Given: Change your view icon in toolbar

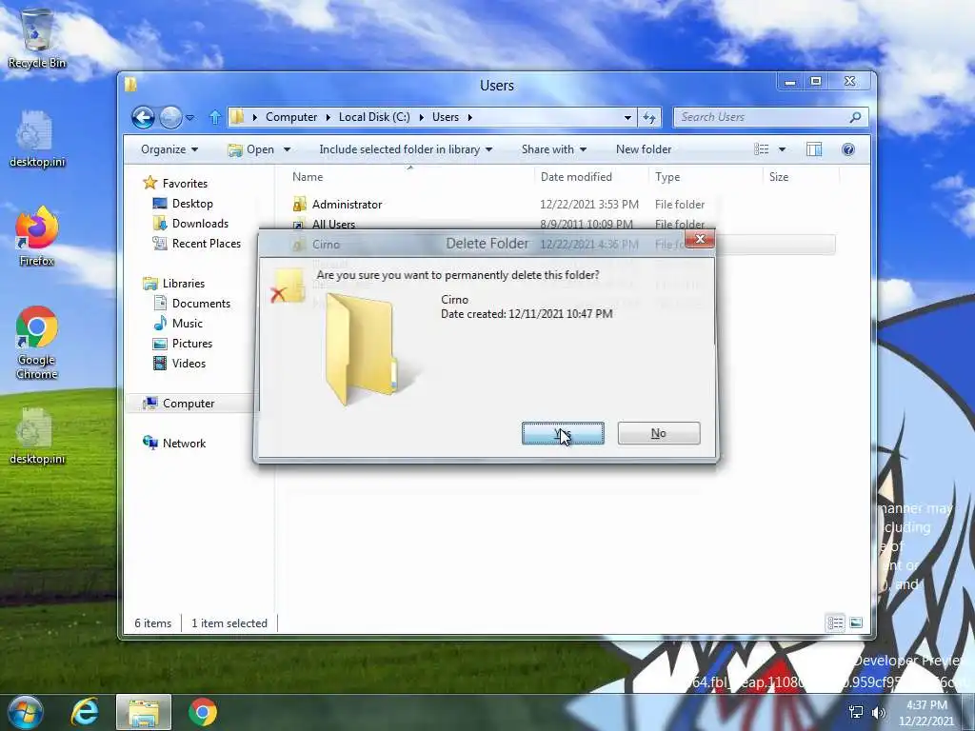Looking at the screenshot, I should [x=761, y=149].
